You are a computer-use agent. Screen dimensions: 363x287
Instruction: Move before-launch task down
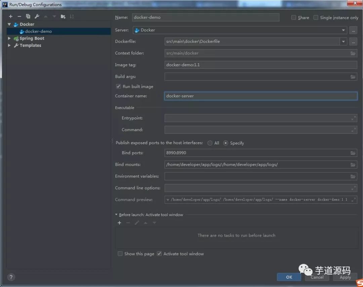coord(154,223)
